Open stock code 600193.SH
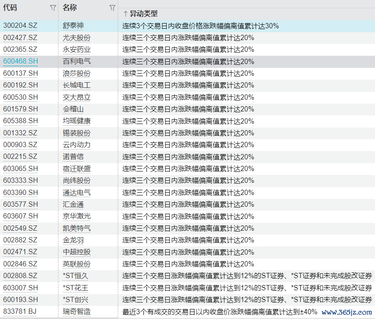 pos(20,299)
